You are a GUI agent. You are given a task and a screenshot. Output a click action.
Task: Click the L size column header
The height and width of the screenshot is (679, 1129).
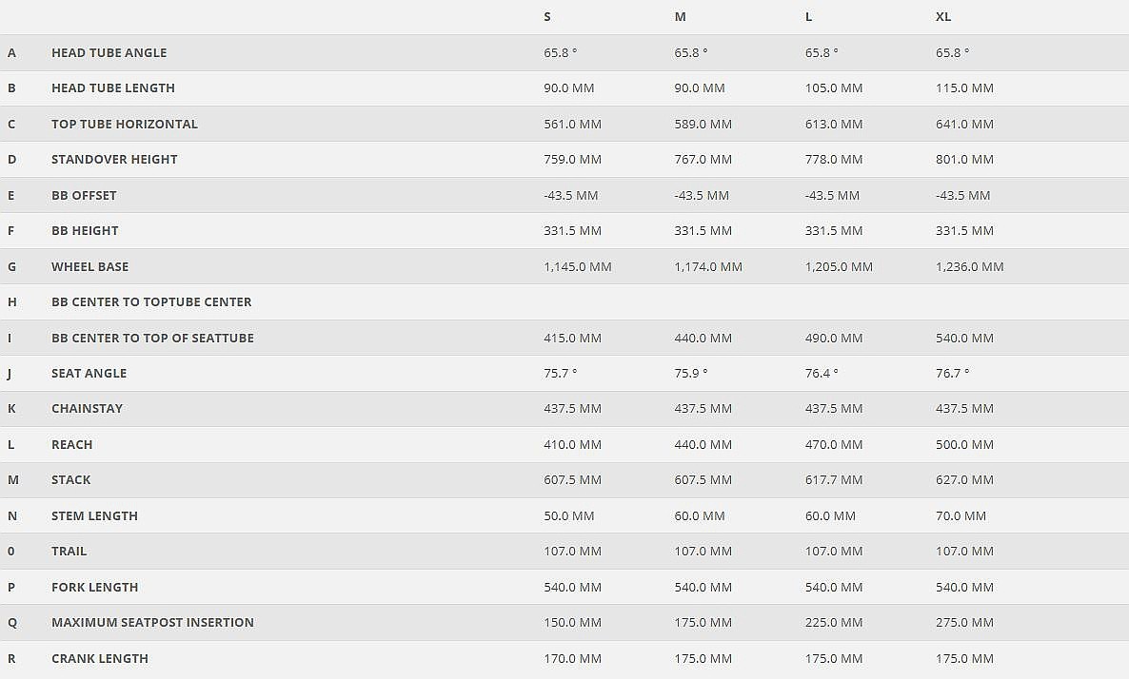coord(809,17)
